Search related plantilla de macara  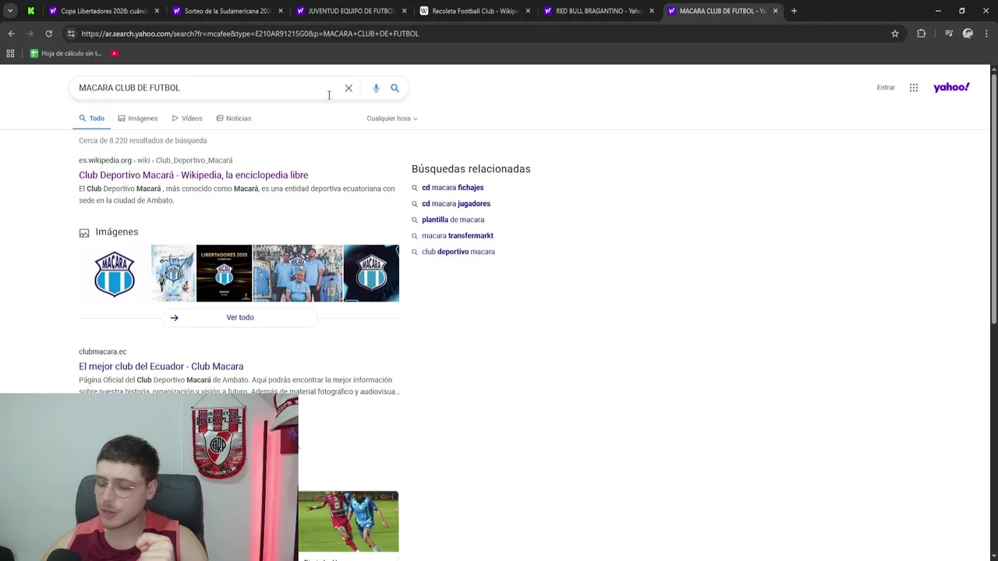453,220
